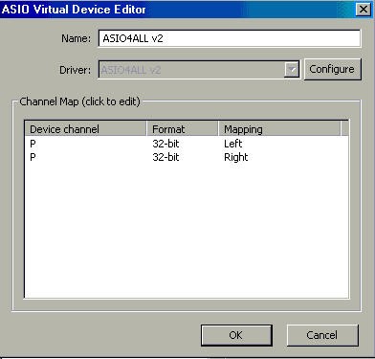This screenshot has height=359, width=375.
Task: Open the disabled Driver dropdown arrow
Action: [x=292, y=70]
